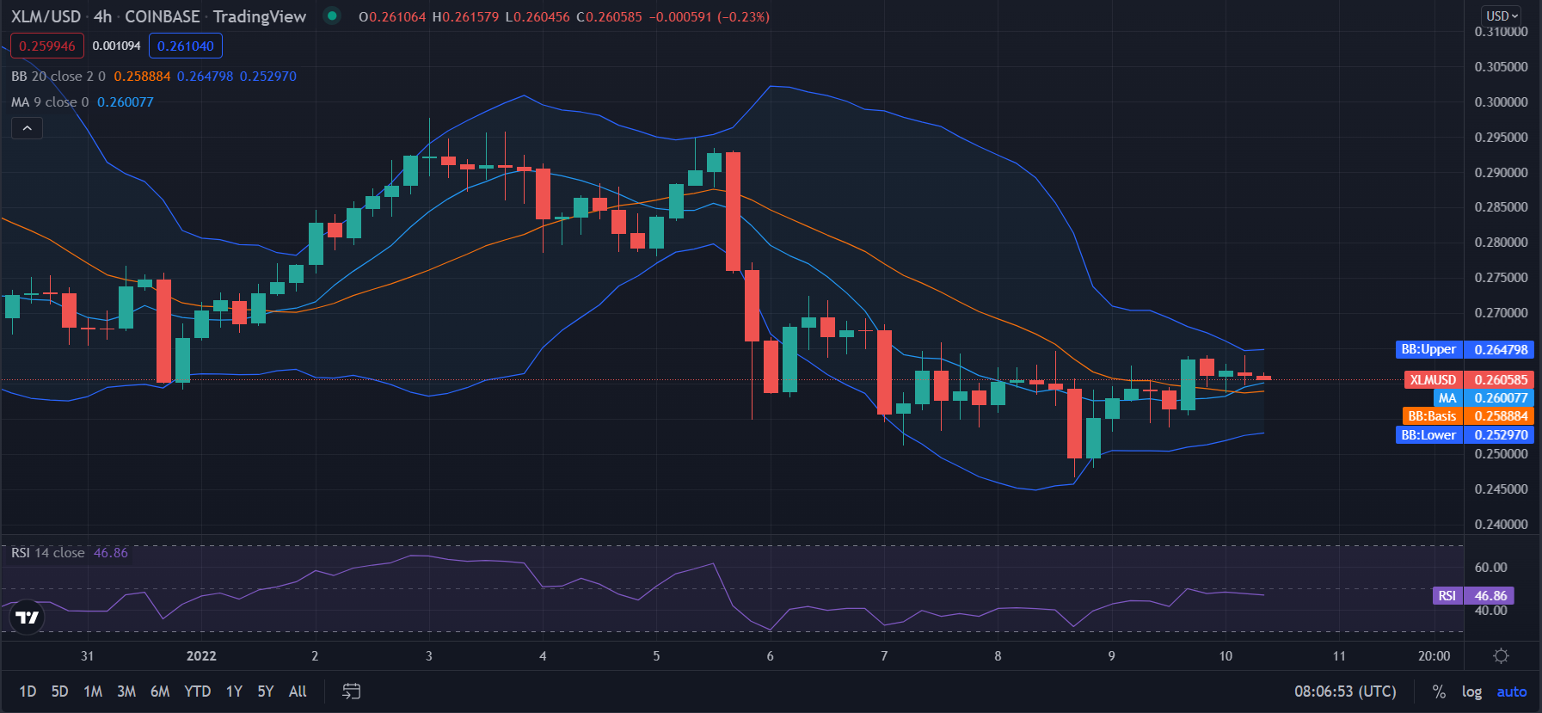Click the 4h interval label in title
The height and width of the screenshot is (713, 1542).
(102, 16)
